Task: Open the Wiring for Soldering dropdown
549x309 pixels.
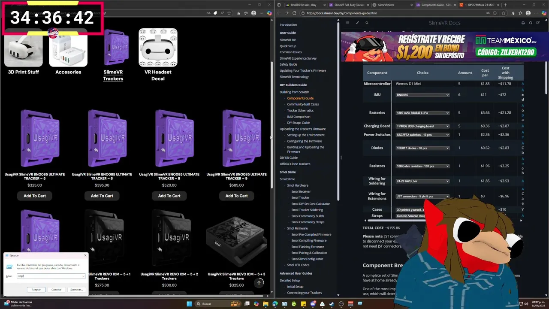Action: coord(422,181)
